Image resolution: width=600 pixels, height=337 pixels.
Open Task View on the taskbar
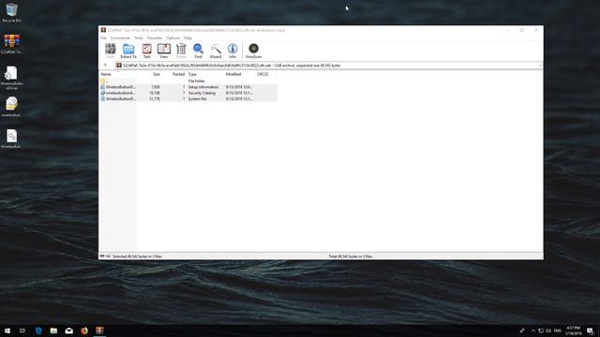pyautogui.click(x=22, y=330)
